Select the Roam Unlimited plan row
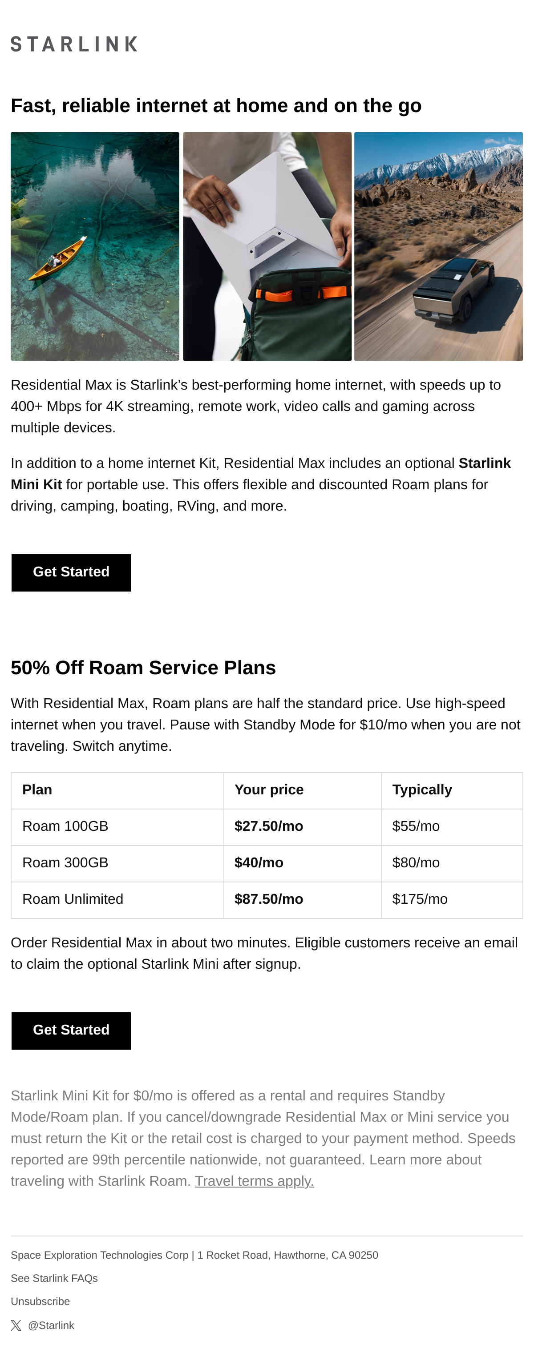Screen dimensions: 534x1369 (x=267, y=900)
